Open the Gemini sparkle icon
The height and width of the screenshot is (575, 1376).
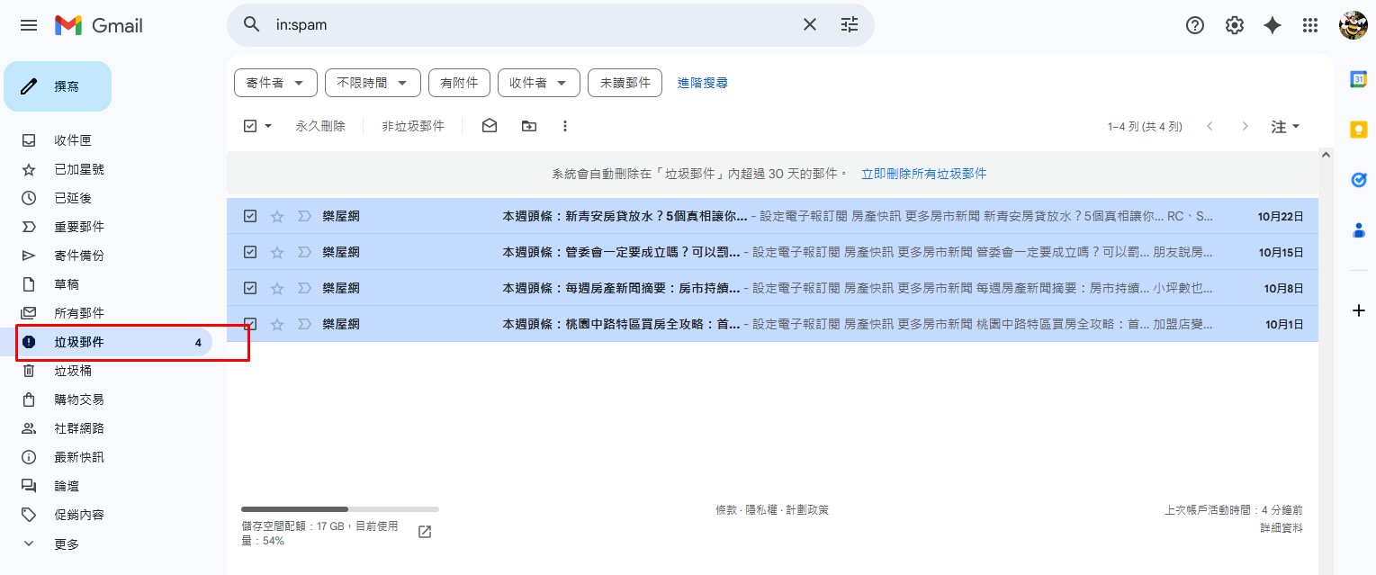point(1273,25)
